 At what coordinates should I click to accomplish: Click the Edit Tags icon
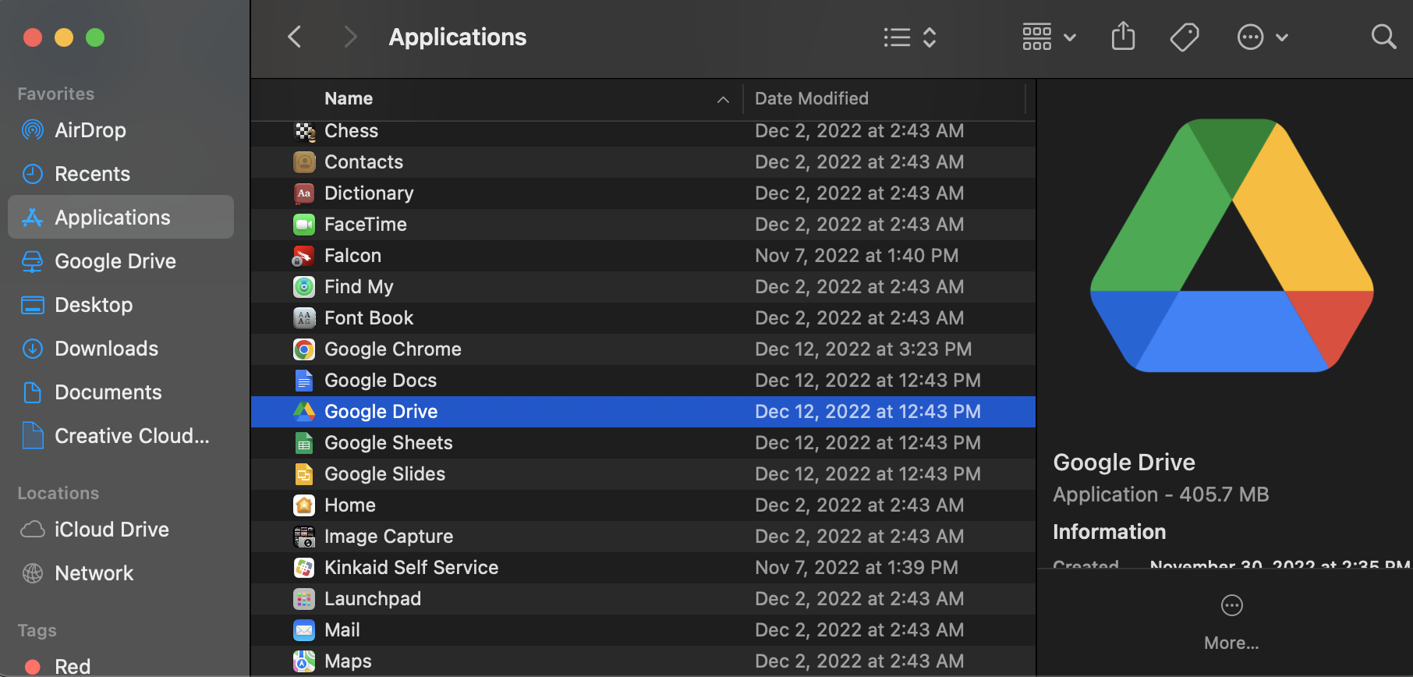(1185, 37)
